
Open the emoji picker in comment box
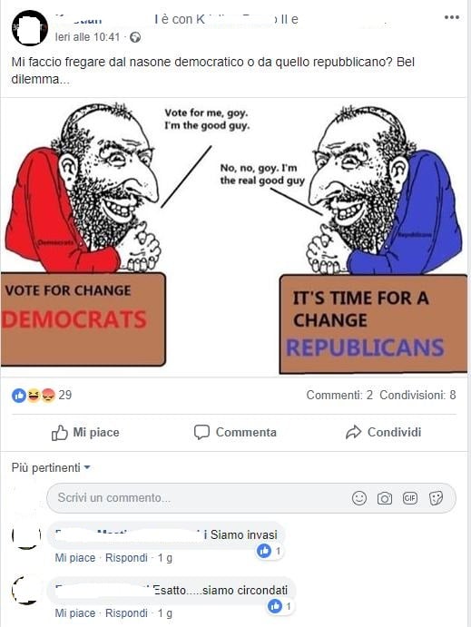tap(359, 498)
